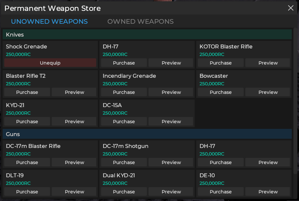Preview the DE-10
Viewport: 299px width, 201px height.
coord(268,191)
